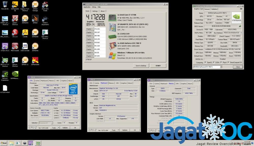Switch to the Settings tab in Aquamark
254x146 pixels.
click(x=95, y=11)
